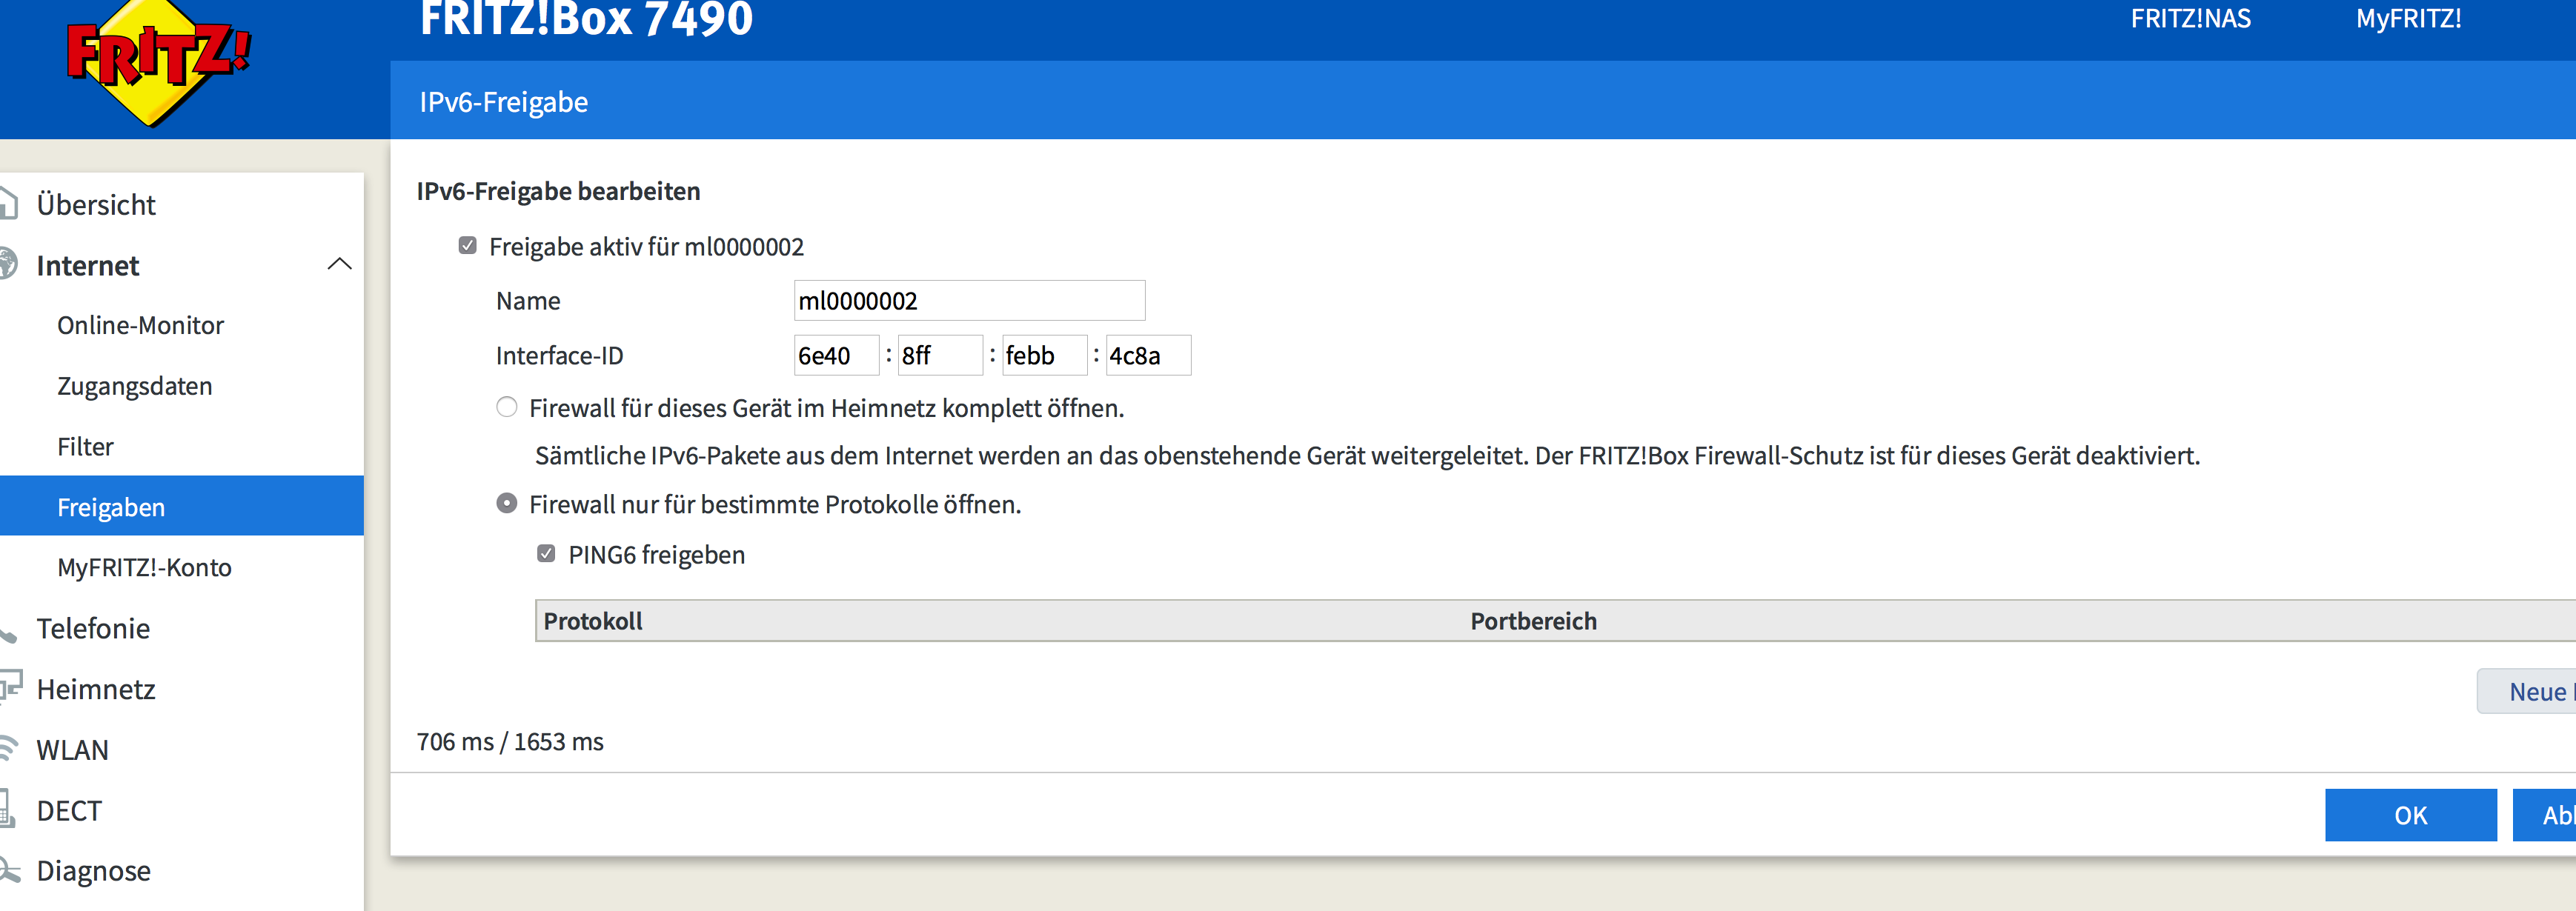This screenshot has height=911, width=2576.
Task: Click the WLAN wifi icon
Action: (x=8, y=748)
